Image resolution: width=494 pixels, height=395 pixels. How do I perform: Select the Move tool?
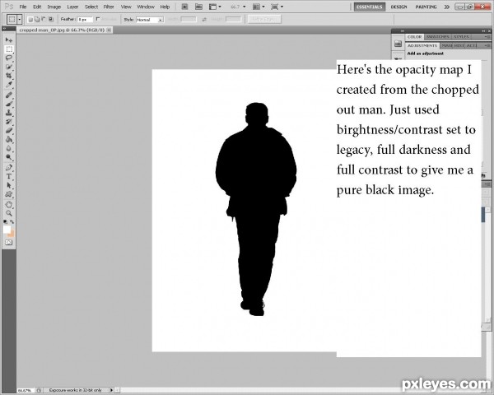tap(9, 40)
